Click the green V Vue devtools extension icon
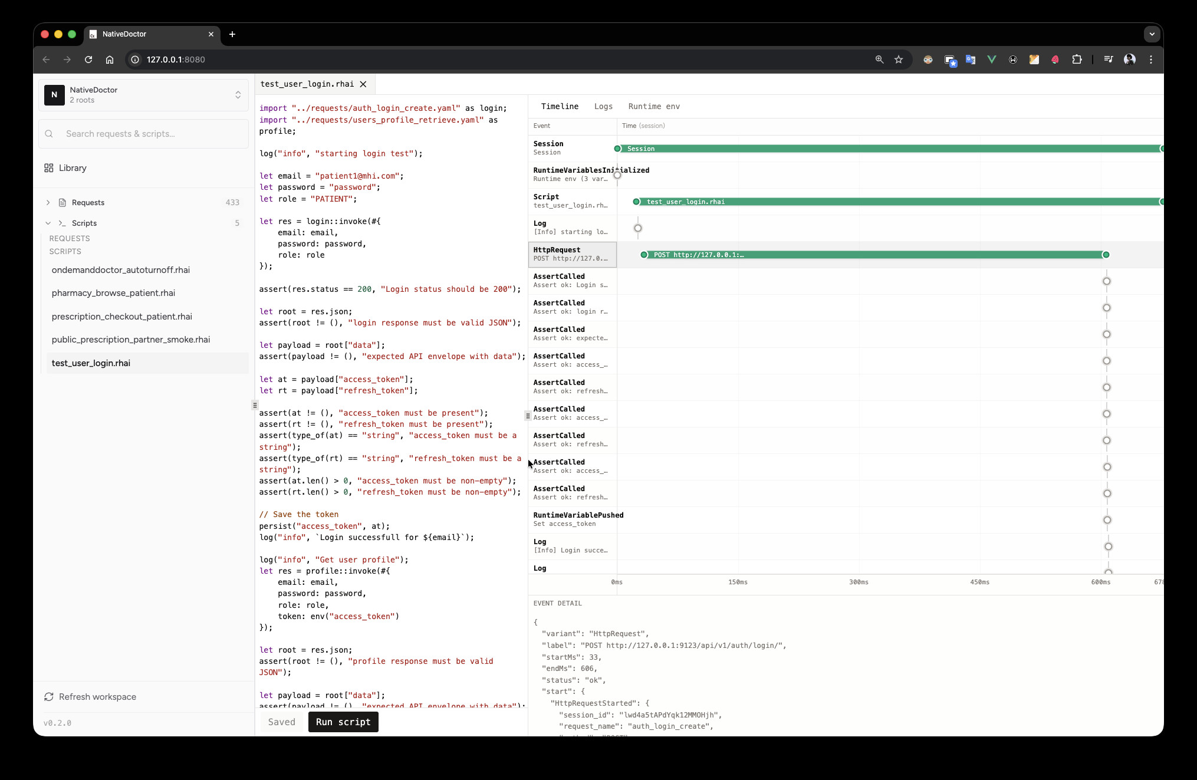This screenshot has height=780, width=1197. (992, 60)
